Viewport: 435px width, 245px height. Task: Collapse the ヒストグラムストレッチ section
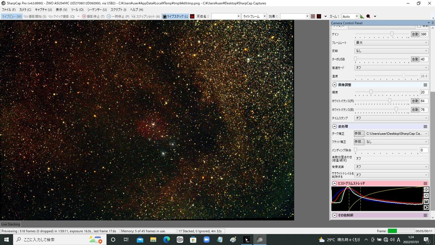click(x=334, y=183)
